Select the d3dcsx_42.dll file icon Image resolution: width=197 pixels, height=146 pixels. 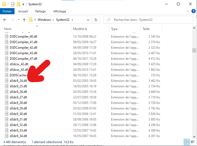point(7,64)
